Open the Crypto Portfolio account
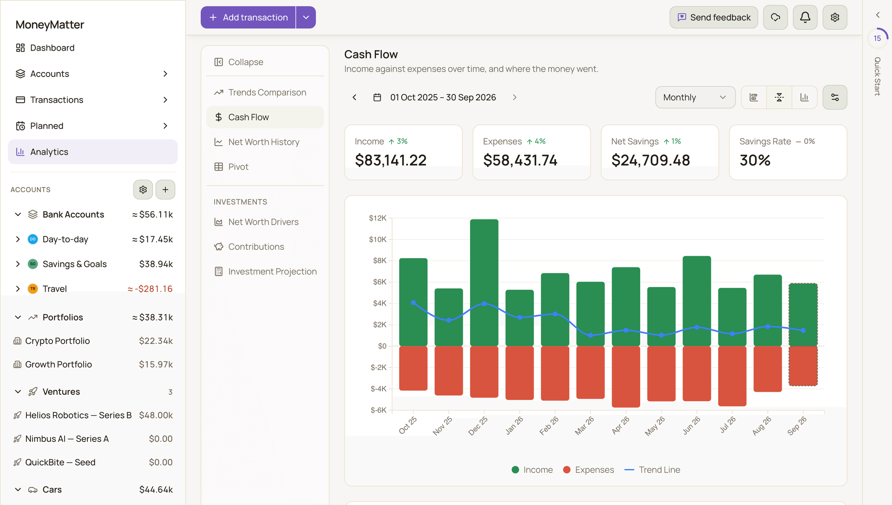This screenshot has width=892, height=505. [93, 341]
